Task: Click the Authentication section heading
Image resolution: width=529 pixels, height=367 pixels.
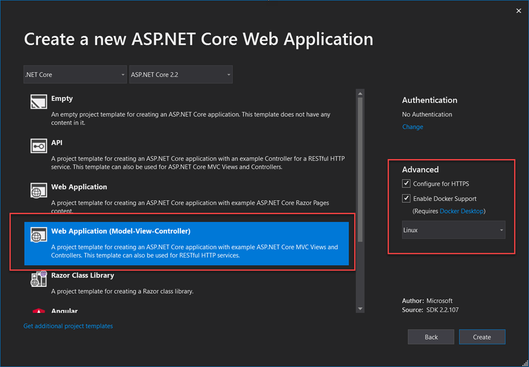Action: tap(429, 100)
